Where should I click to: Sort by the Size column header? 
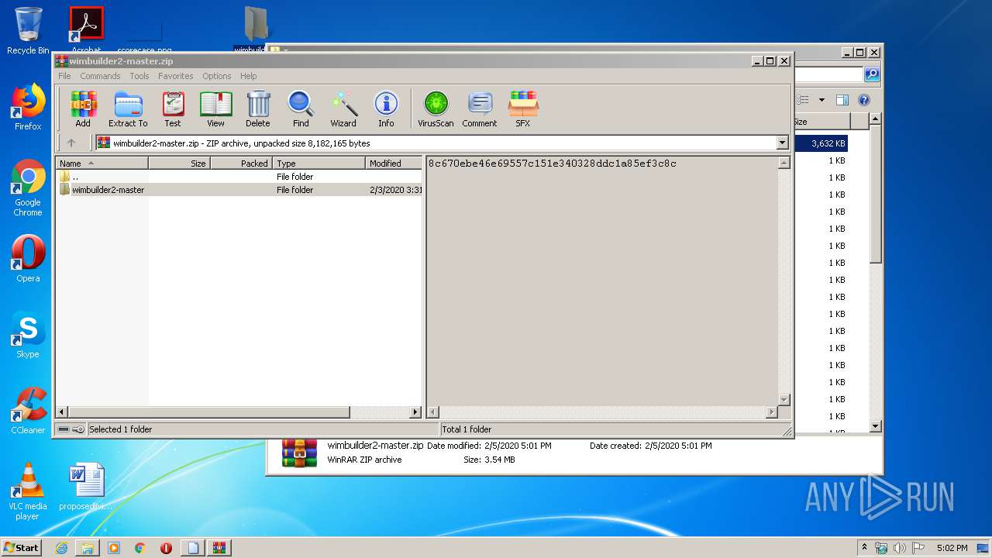click(x=179, y=164)
